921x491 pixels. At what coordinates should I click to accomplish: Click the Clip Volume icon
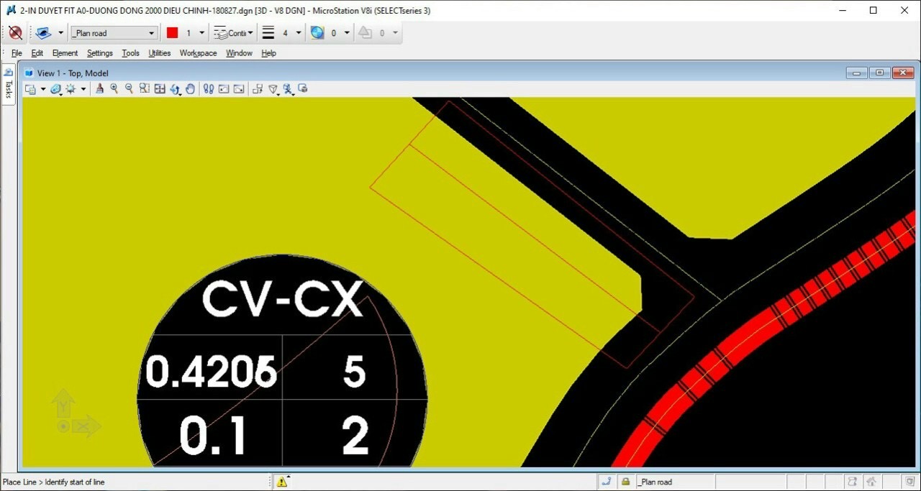(289, 90)
